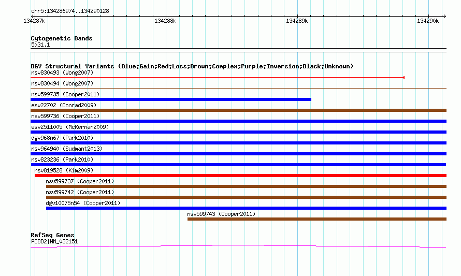Select the brown bar under nsv599743
The height and width of the screenshot is (276, 461).
pos(317,219)
